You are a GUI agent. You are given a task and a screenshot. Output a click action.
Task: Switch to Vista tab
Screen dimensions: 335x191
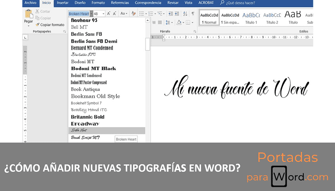coord(188,3)
